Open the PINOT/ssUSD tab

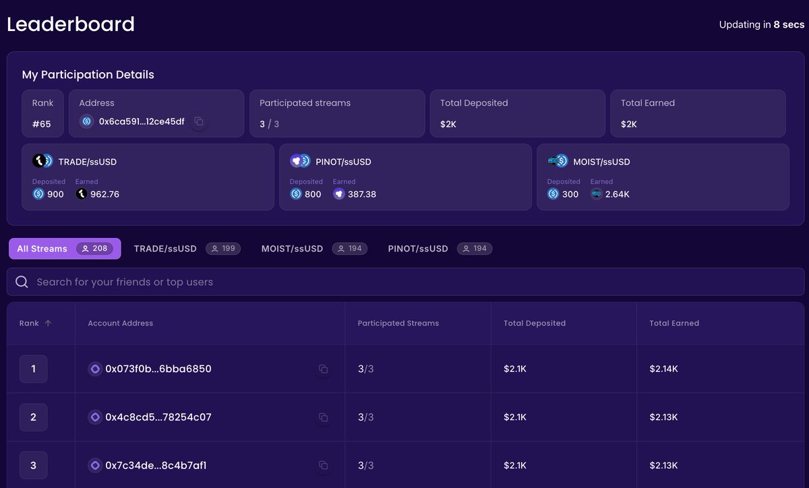click(x=440, y=249)
